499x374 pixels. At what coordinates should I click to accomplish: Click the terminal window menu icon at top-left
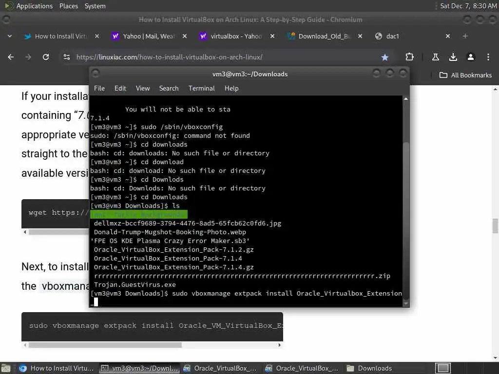[x=96, y=74]
